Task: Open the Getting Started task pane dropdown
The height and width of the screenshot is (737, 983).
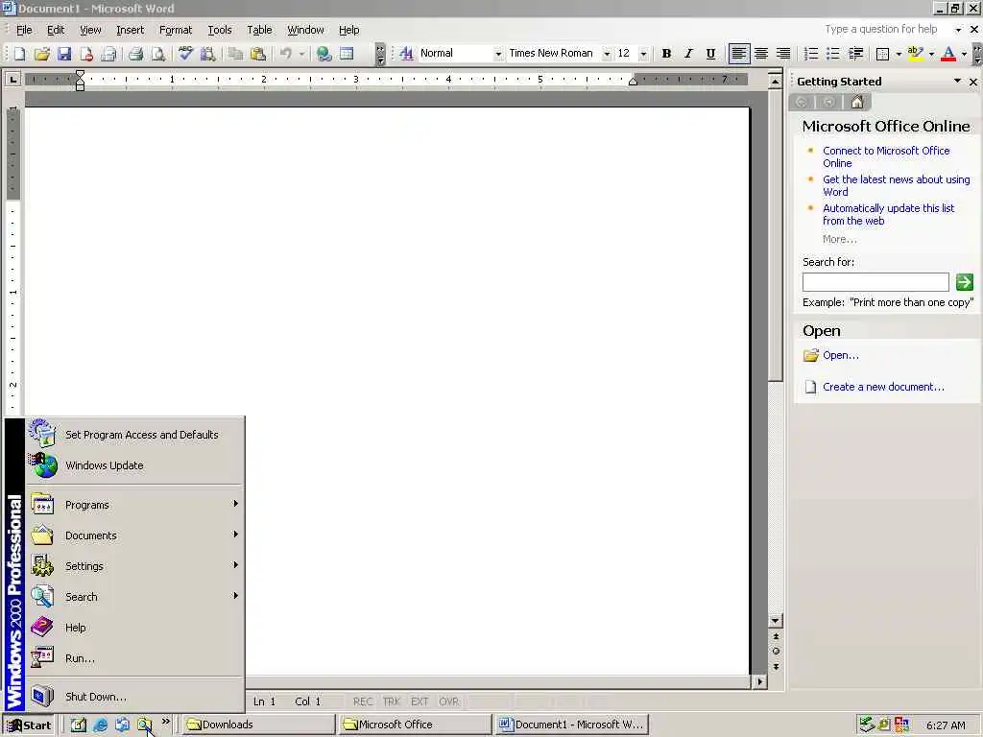Action: (957, 82)
